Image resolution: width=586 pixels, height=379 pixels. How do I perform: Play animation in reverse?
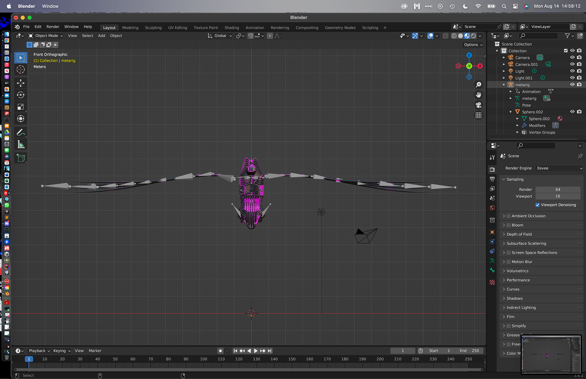[x=249, y=351]
